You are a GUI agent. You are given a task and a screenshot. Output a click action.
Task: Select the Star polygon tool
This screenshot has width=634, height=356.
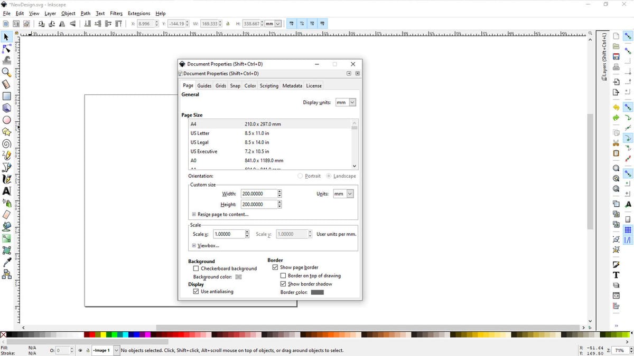pos(6,131)
